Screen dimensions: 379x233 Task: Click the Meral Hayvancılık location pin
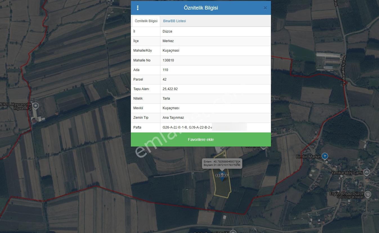(35, 106)
